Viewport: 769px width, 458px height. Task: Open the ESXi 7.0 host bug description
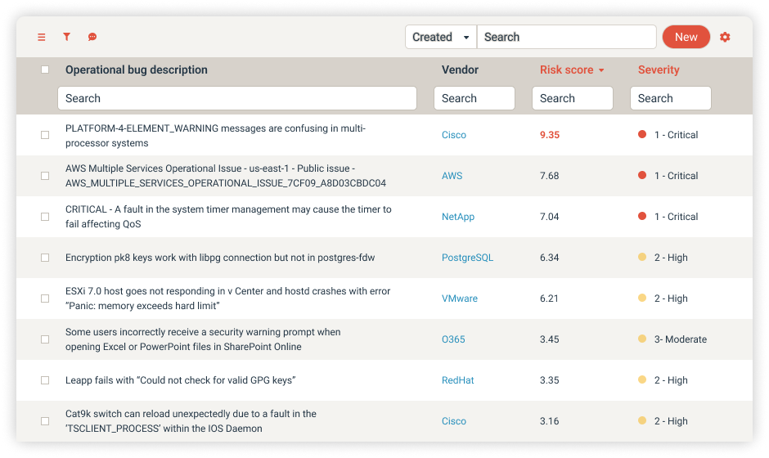228,299
